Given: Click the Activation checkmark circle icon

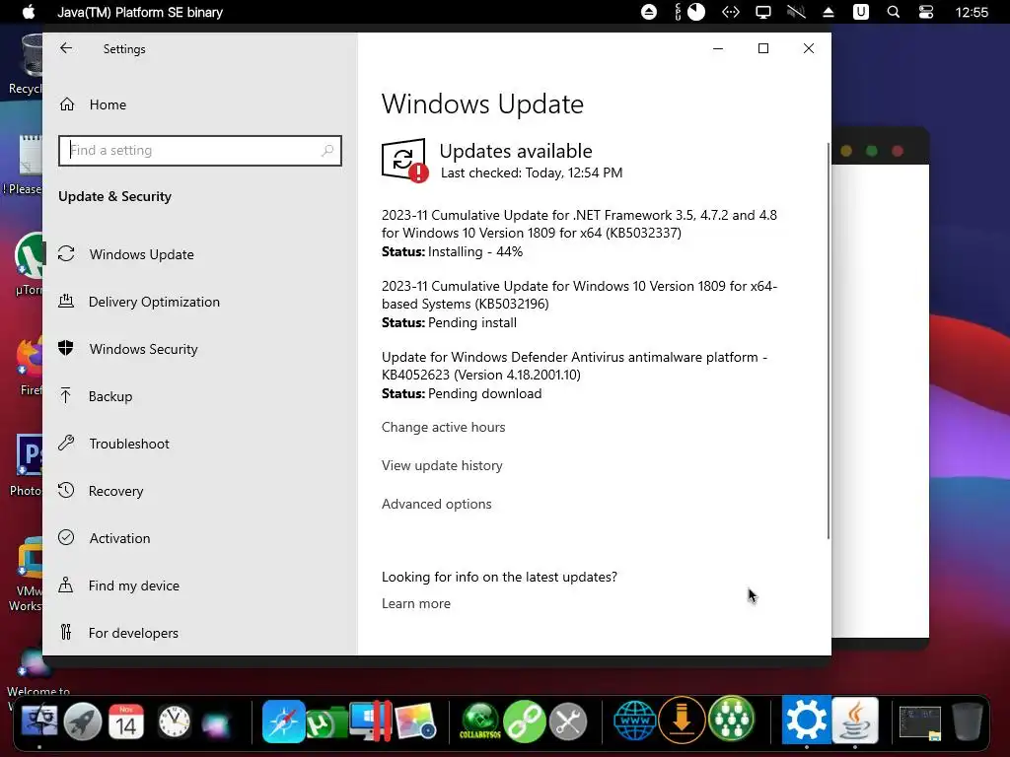Looking at the screenshot, I should pos(66,537).
